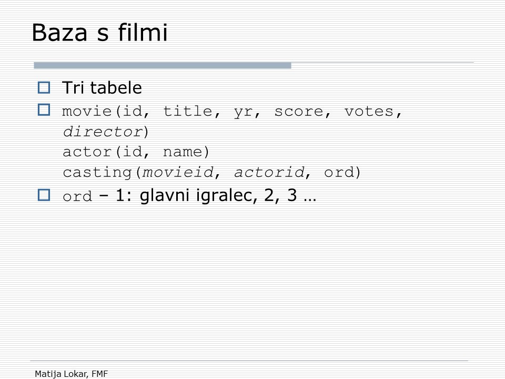Click the footer text "Matija Lokar, FMF"
505x379 pixels.
(x=71, y=374)
